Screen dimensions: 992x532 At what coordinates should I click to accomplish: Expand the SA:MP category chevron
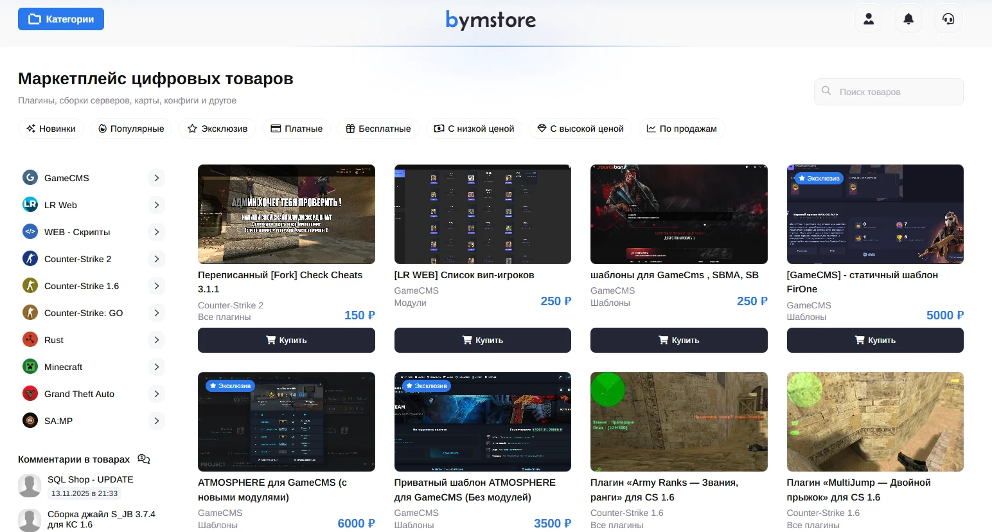(156, 421)
